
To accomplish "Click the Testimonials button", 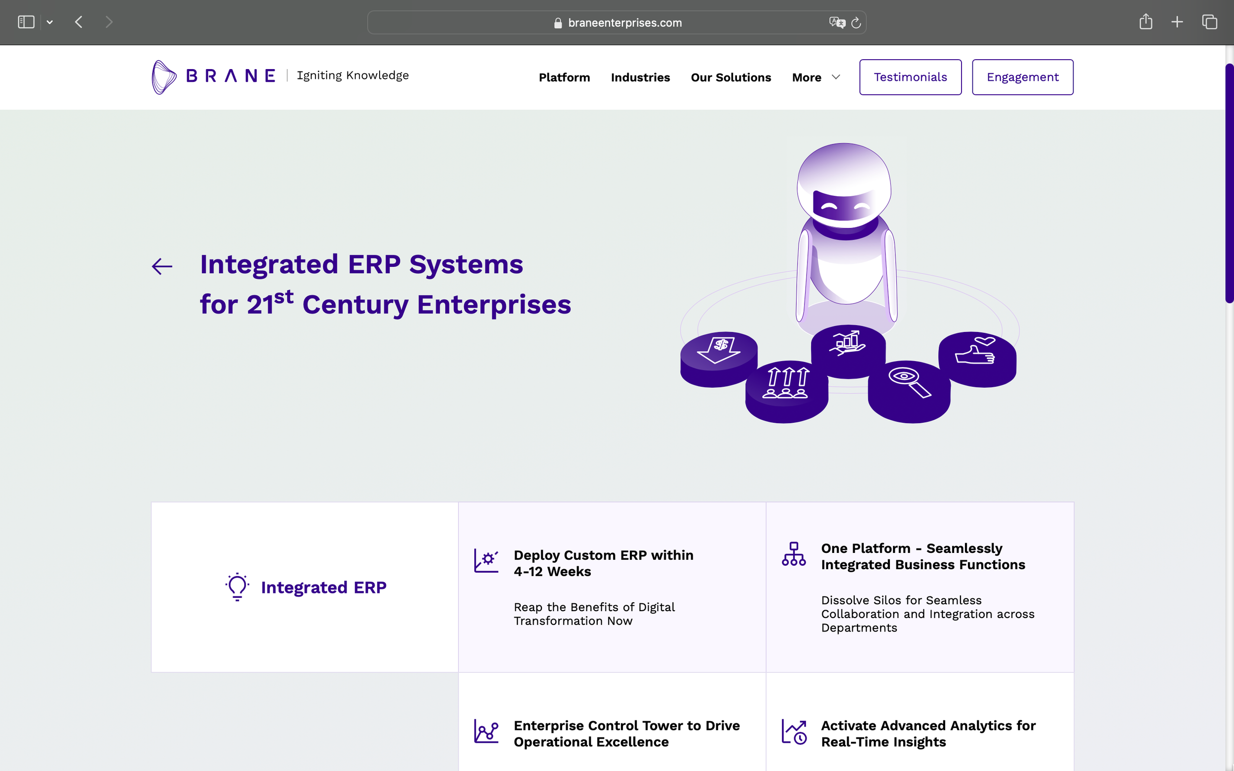I will (x=910, y=77).
